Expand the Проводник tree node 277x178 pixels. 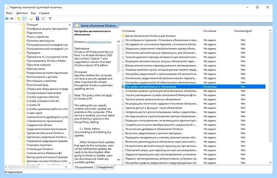point(19,53)
